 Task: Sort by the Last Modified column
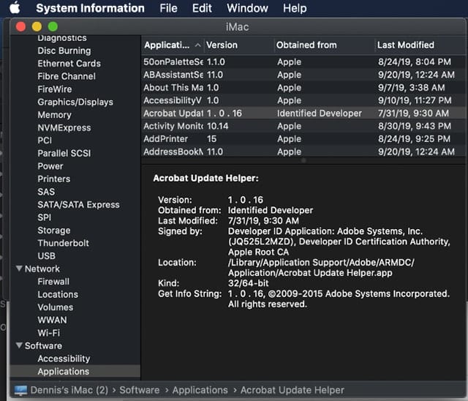(405, 45)
